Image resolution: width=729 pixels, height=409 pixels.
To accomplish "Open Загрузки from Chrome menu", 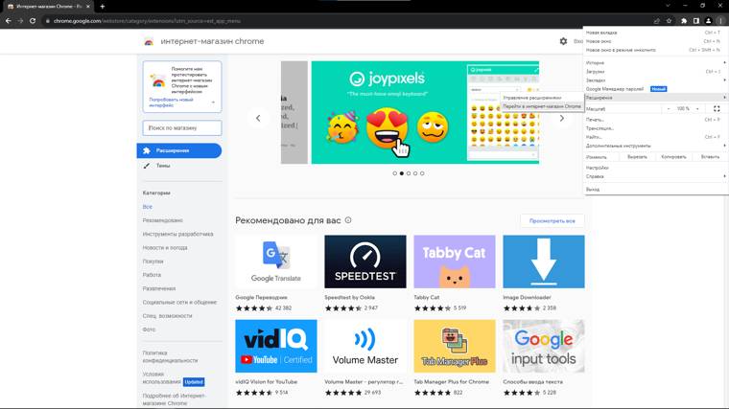I will [655, 72].
